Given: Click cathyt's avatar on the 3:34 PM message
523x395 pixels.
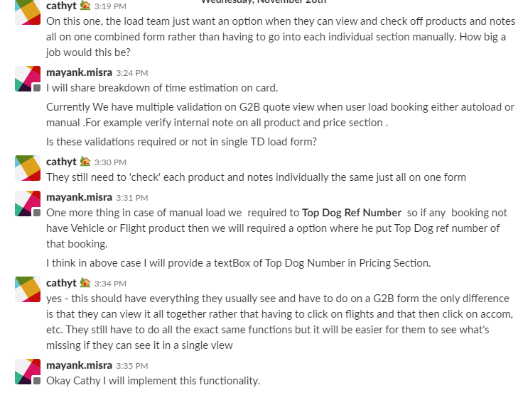Looking at the screenshot, I should tap(28, 289).
